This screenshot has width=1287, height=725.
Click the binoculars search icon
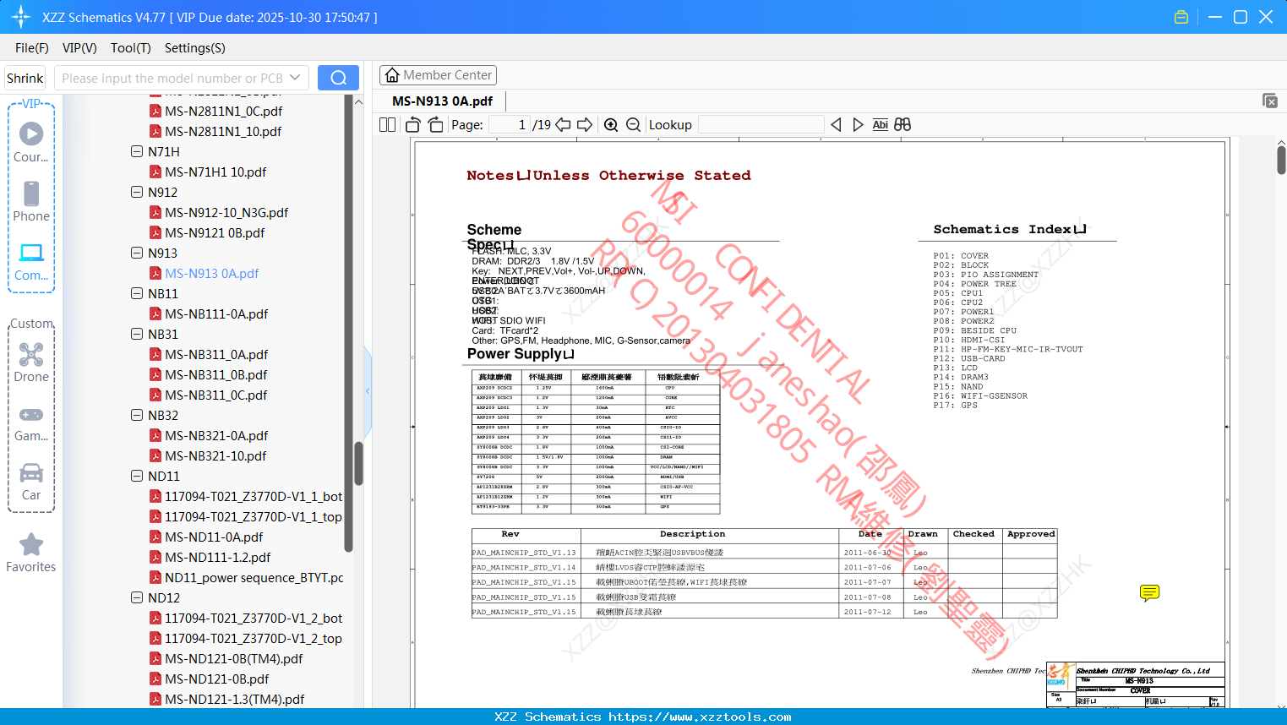(903, 125)
